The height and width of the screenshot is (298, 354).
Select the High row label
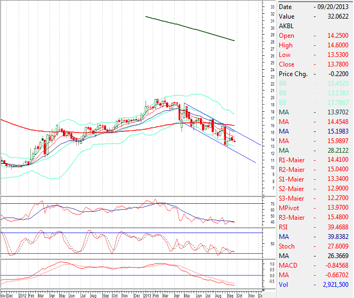pyautogui.click(x=286, y=45)
